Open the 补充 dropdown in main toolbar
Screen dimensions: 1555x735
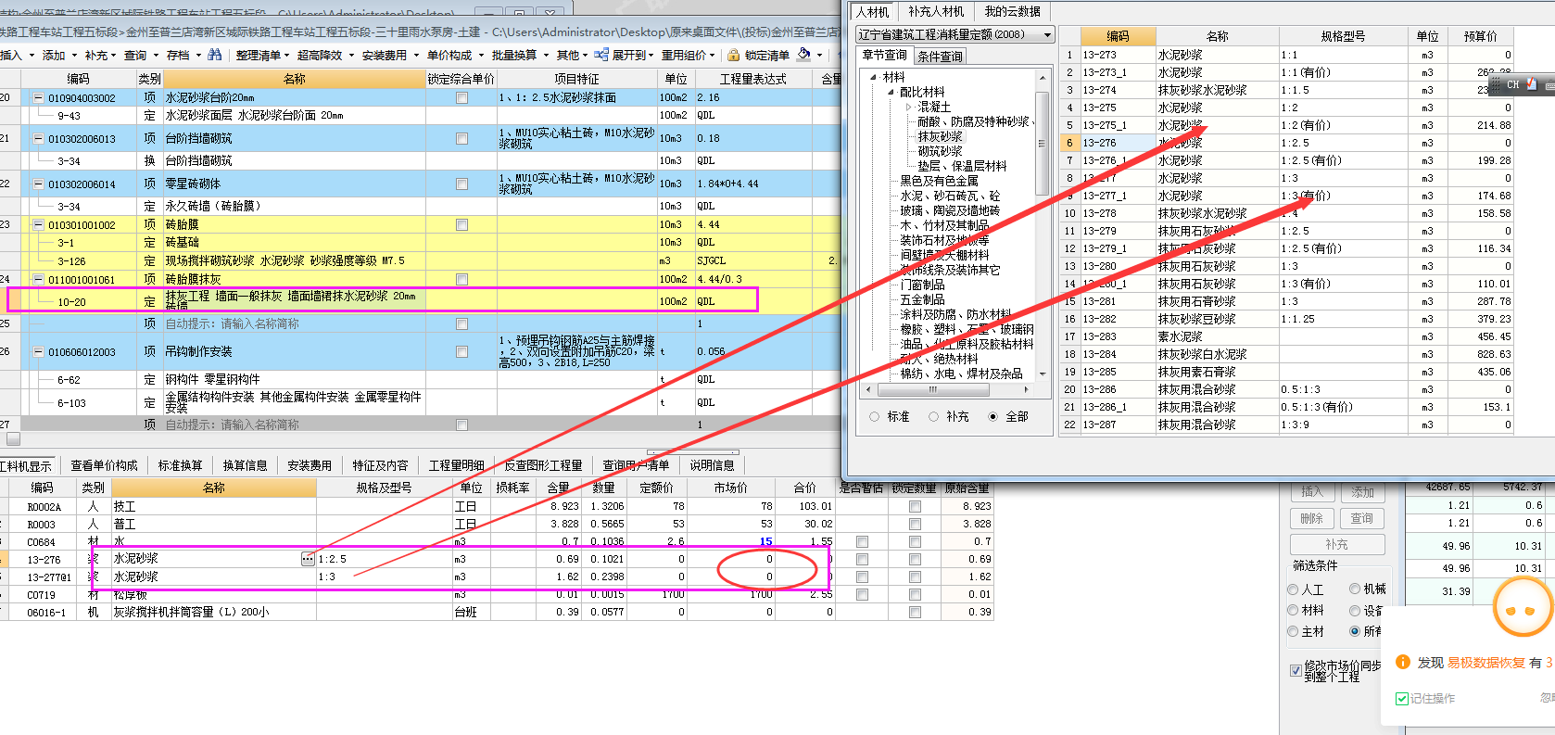(114, 56)
